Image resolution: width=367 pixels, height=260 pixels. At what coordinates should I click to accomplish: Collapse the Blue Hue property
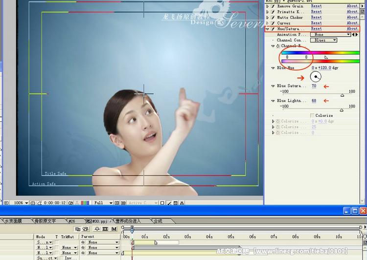pos(273,68)
